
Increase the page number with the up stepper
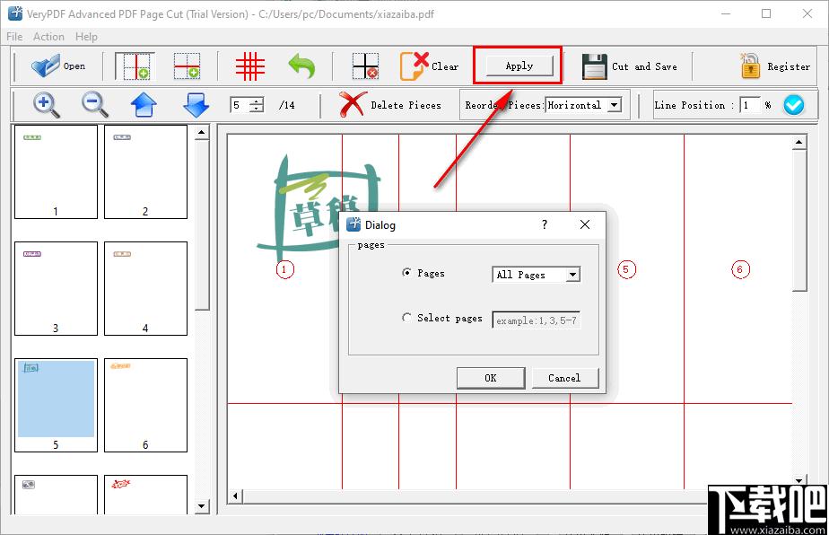pos(257,101)
